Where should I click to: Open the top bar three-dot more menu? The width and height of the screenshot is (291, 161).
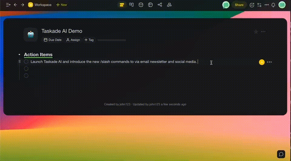(x=266, y=5)
